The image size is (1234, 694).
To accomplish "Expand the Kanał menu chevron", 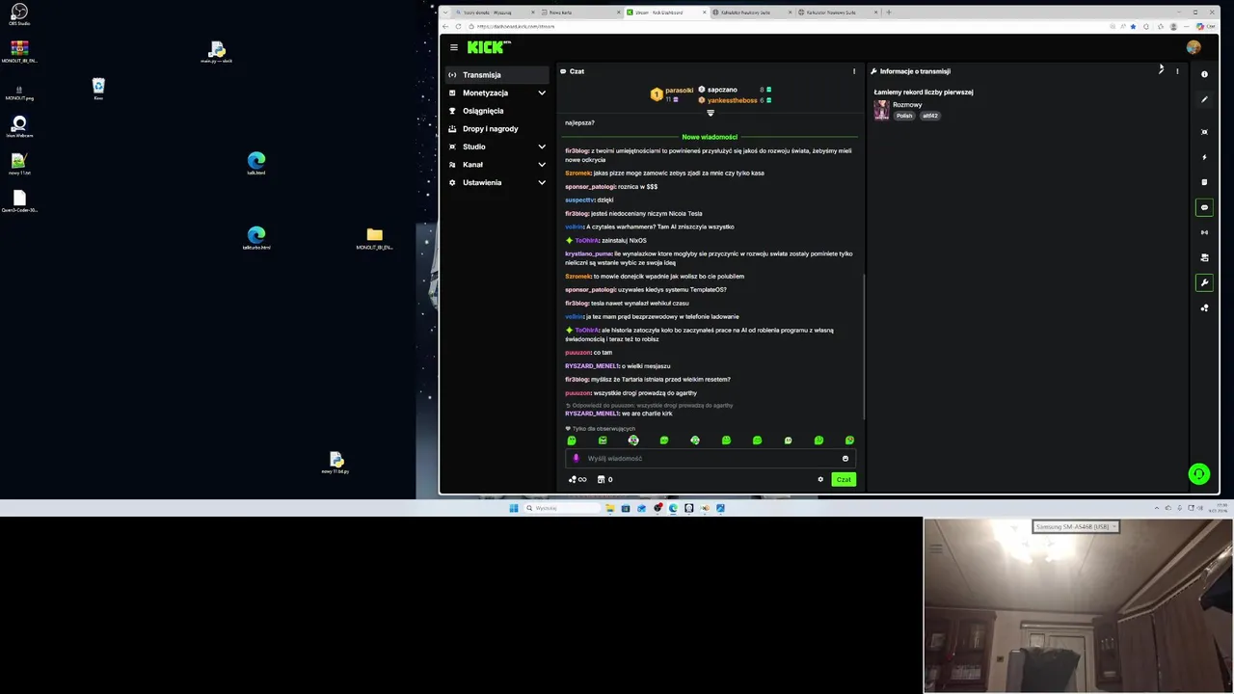I will tap(542, 165).
